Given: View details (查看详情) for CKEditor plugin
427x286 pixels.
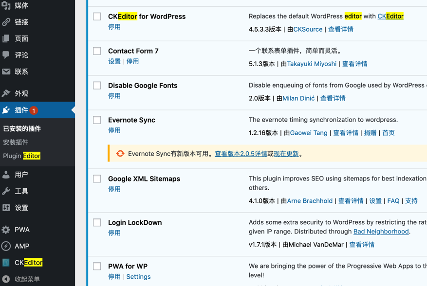Looking at the screenshot, I should pyautogui.click(x=341, y=29).
